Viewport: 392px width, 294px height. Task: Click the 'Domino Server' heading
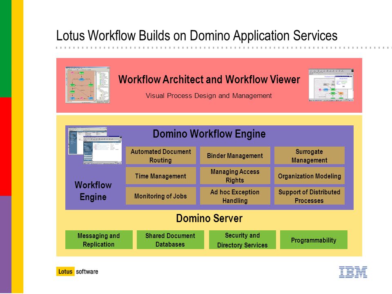coord(209,218)
